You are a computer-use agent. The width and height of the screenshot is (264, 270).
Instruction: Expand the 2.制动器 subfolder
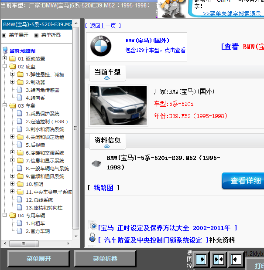12,81
